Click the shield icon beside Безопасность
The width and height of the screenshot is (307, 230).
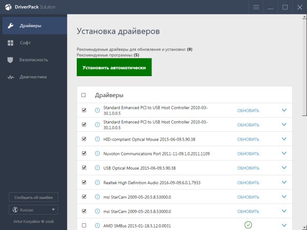10,60
